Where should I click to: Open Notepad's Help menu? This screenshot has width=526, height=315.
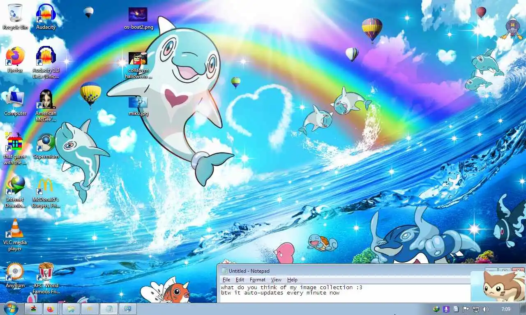pyautogui.click(x=292, y=280)
